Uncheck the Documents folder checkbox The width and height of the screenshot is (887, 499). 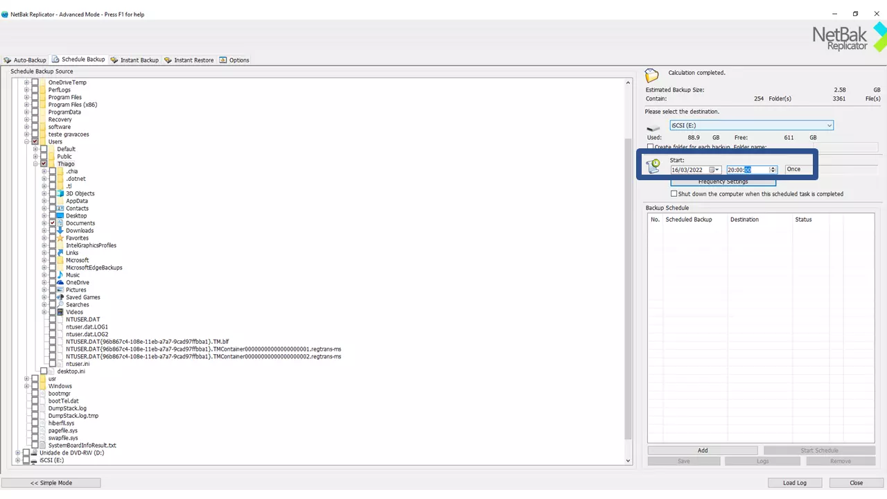click(x=53, y=223)
